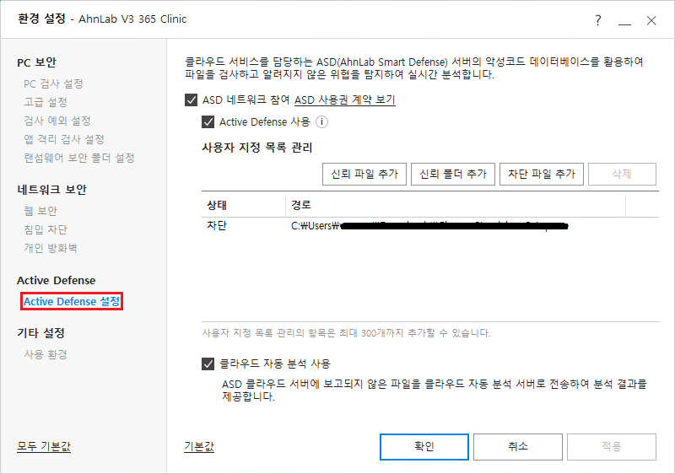Open 개인 방화벽 menu item
Image resolution: width=675 pixels, height=474 pixels.
coord(51,248)
